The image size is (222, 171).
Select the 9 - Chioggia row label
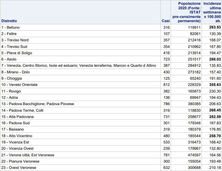click(x=11, y=78)
